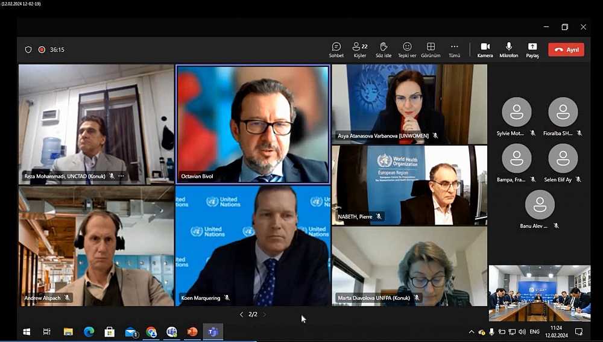This screenshot has width=603, height=342.
Task: Toggle the Mikrofon mute state
Action: click(508, 49)
